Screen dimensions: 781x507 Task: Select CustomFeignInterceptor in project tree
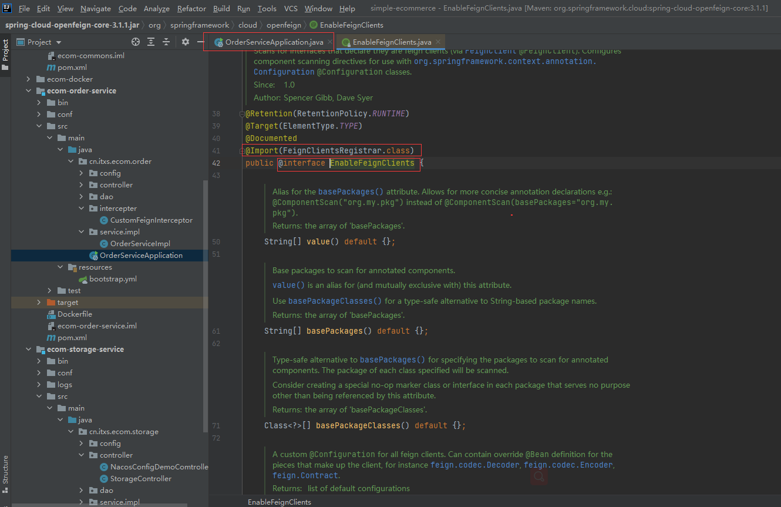152,220
